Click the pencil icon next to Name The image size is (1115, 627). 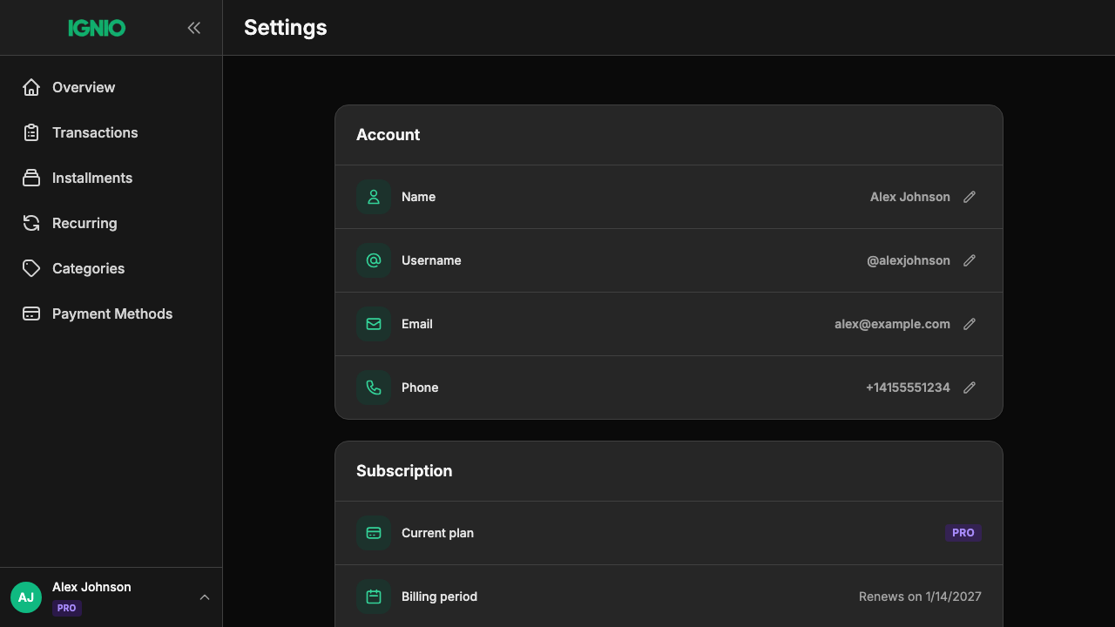[970, 197]
